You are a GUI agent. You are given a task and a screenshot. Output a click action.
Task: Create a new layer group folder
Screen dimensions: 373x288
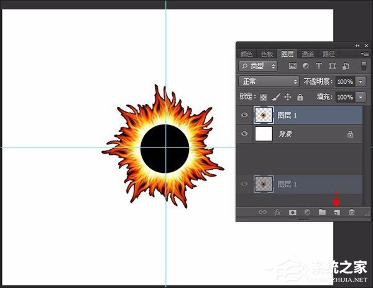[322, 211]
